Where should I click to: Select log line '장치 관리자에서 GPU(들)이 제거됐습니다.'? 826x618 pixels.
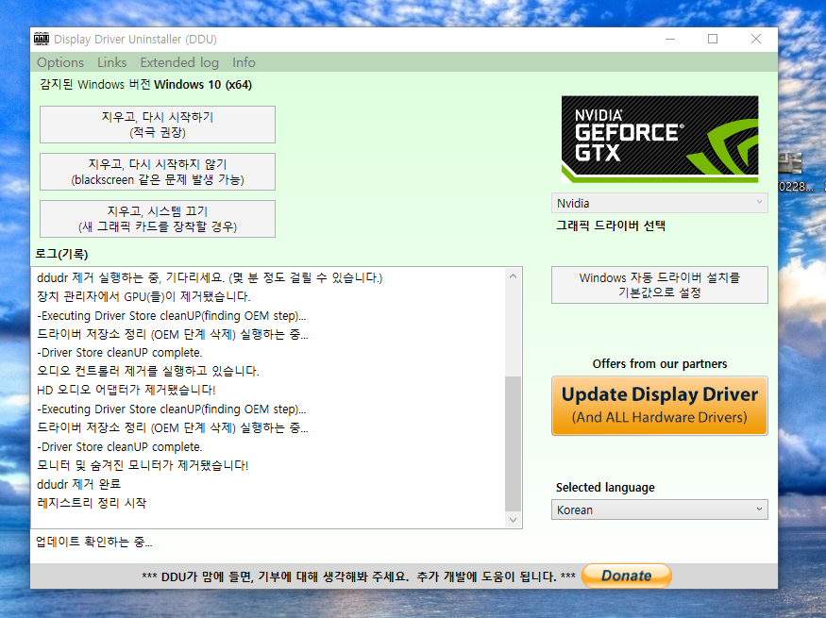pyautogui.click(x=143, y=296)
